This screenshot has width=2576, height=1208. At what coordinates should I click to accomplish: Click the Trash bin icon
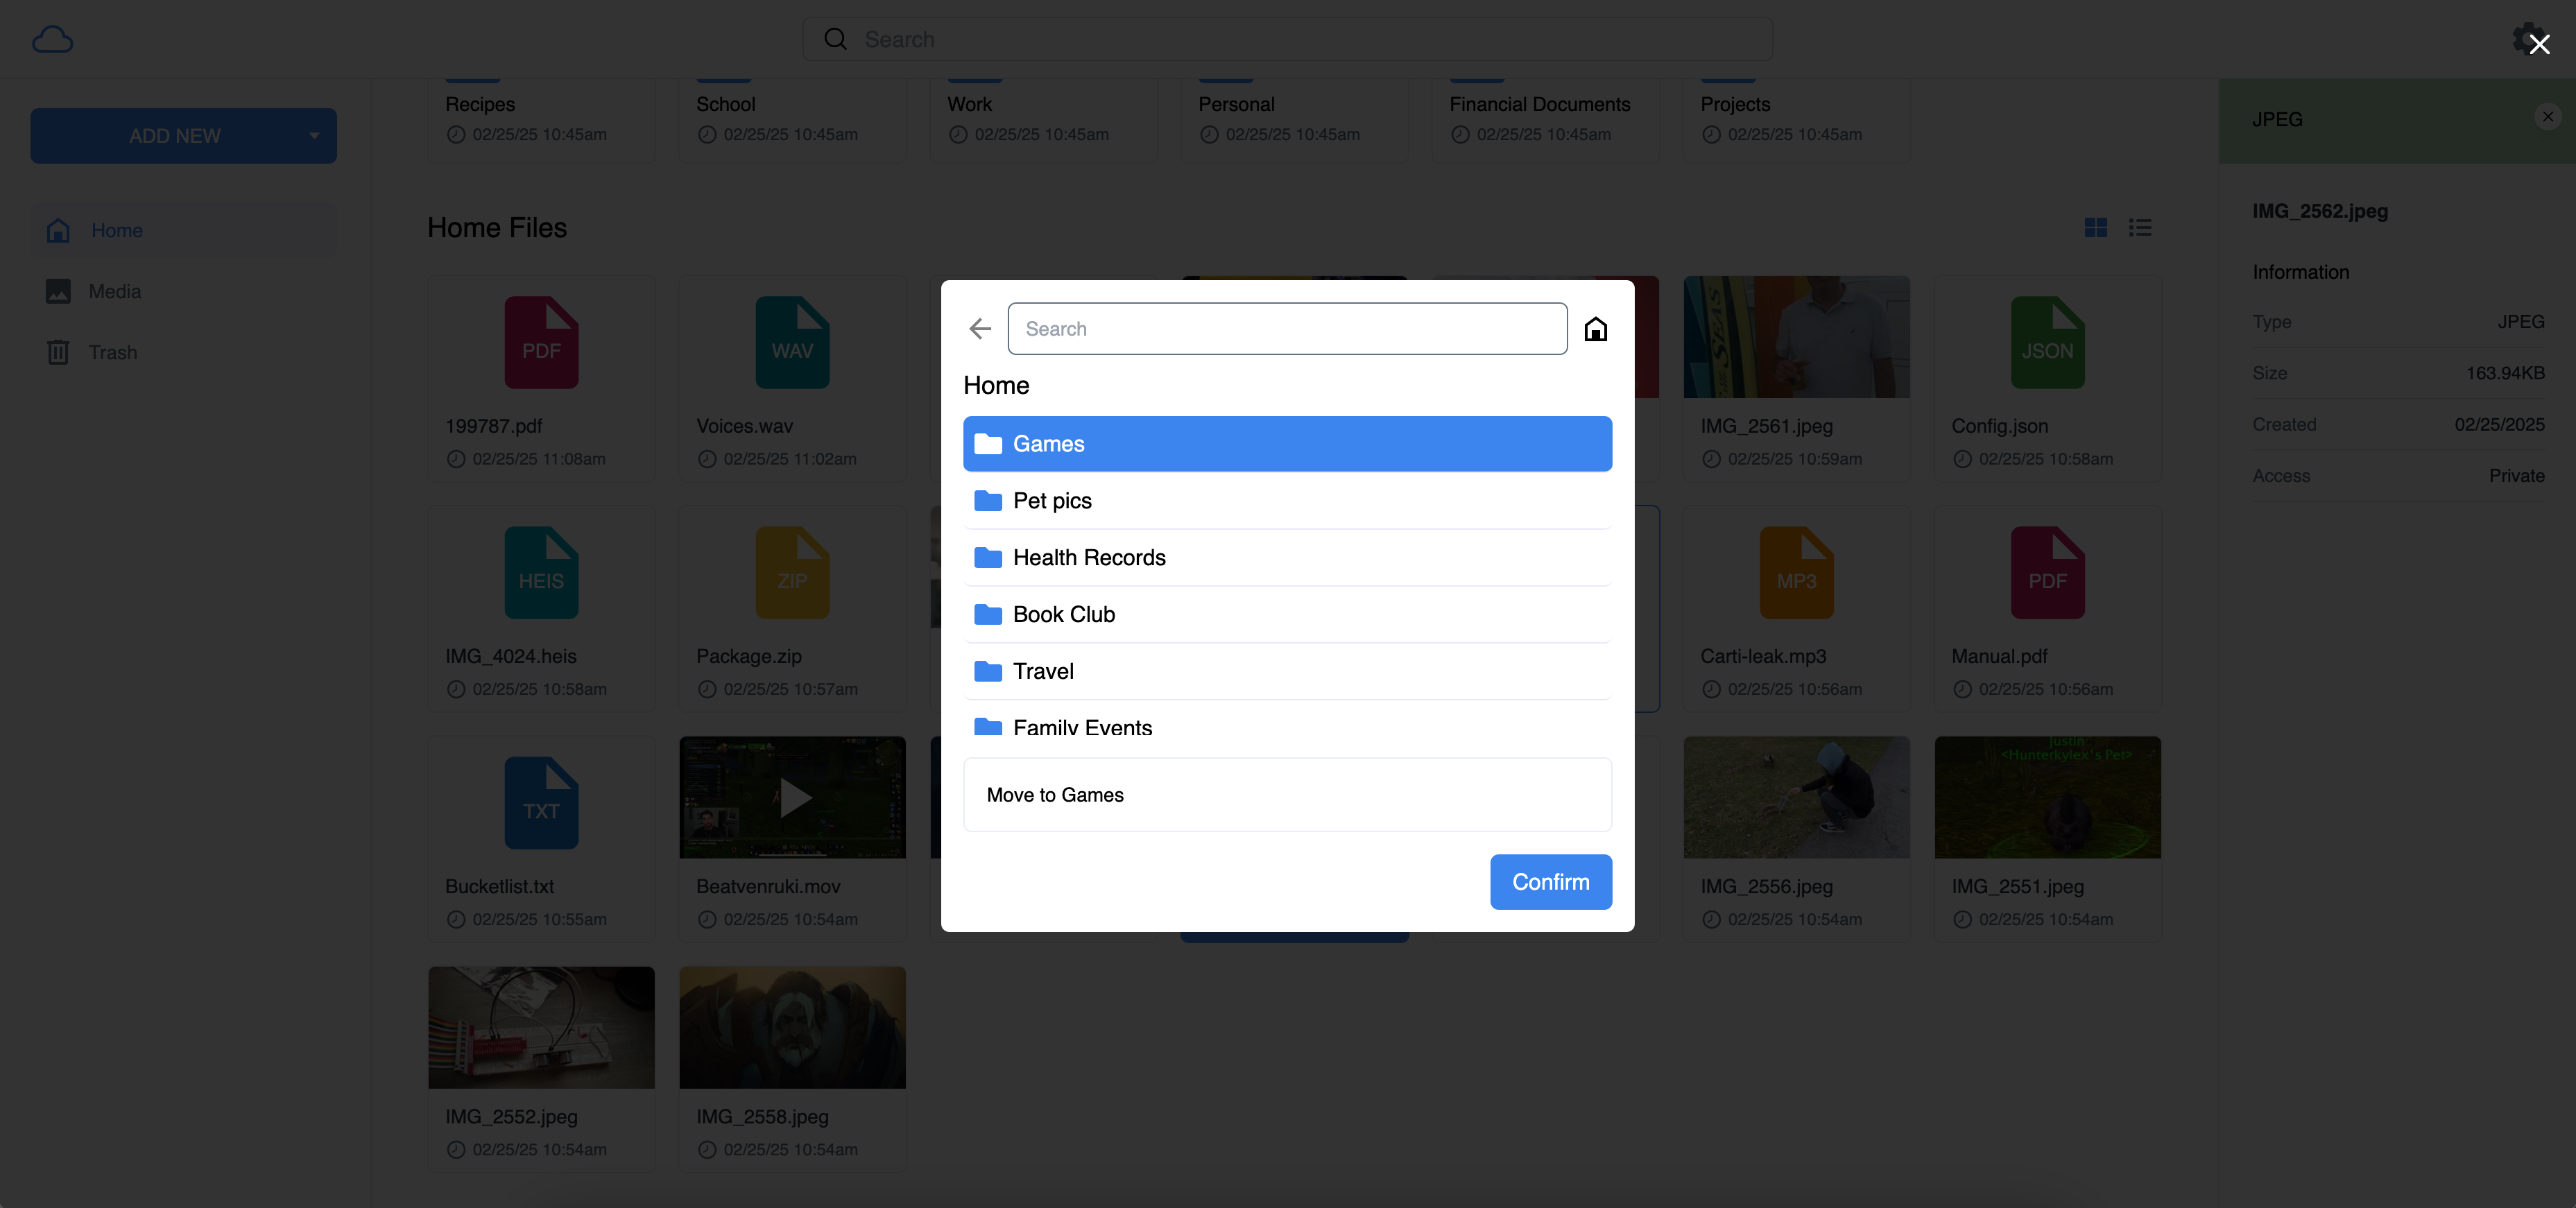[x=58, y=353]
